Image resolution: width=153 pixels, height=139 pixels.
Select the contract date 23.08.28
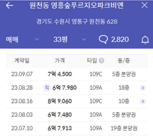tap(22, 88)
